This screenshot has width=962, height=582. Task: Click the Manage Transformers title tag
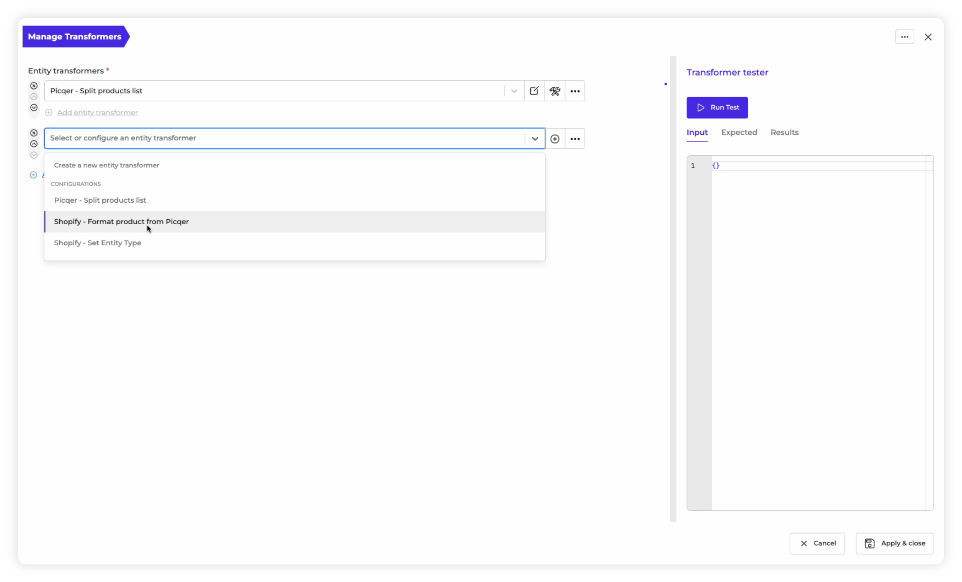[76, 36]
